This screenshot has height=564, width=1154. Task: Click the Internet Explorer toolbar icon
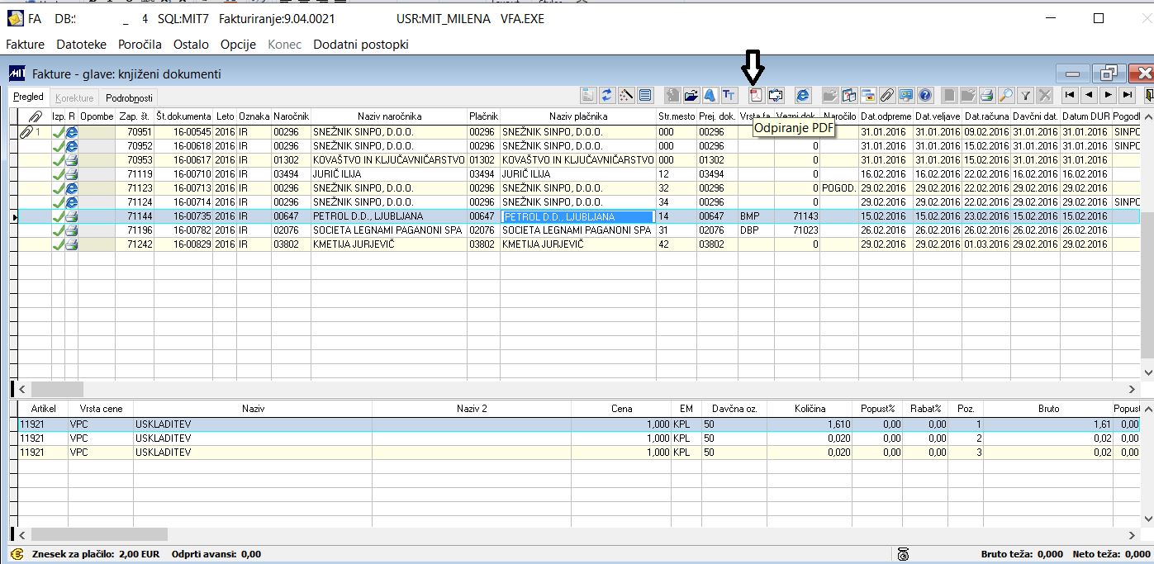[803, 95]
